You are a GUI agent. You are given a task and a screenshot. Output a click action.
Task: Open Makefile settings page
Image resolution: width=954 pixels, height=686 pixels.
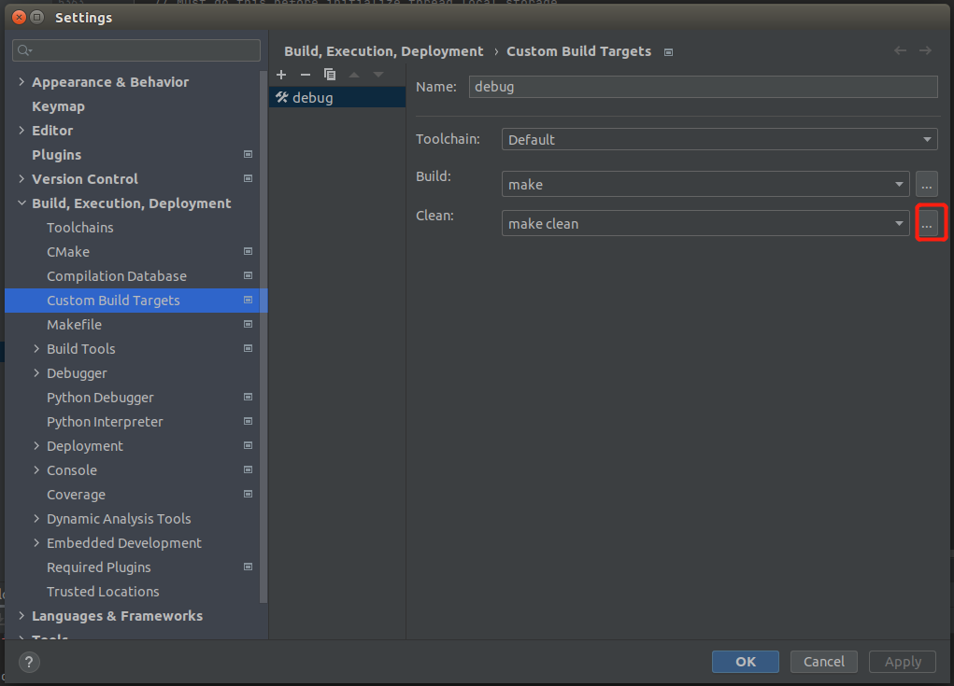(x=74, y=325)
